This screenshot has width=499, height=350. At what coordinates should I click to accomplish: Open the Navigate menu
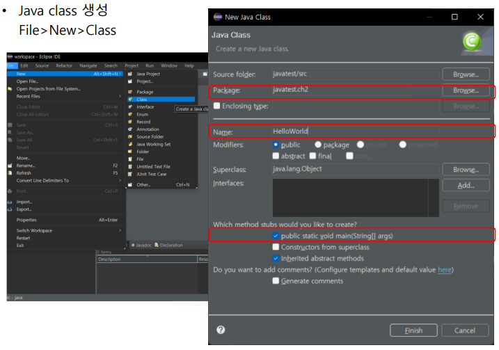88,65
